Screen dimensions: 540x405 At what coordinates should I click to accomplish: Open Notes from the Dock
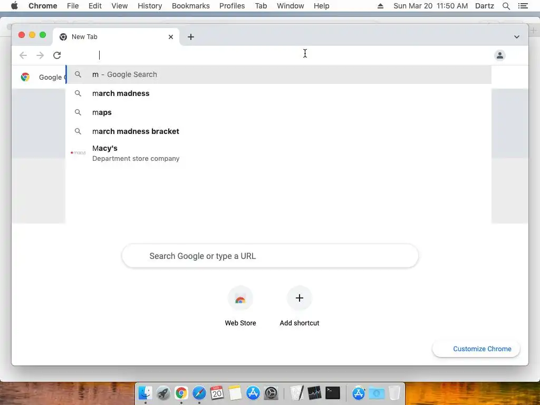[235, 393]
